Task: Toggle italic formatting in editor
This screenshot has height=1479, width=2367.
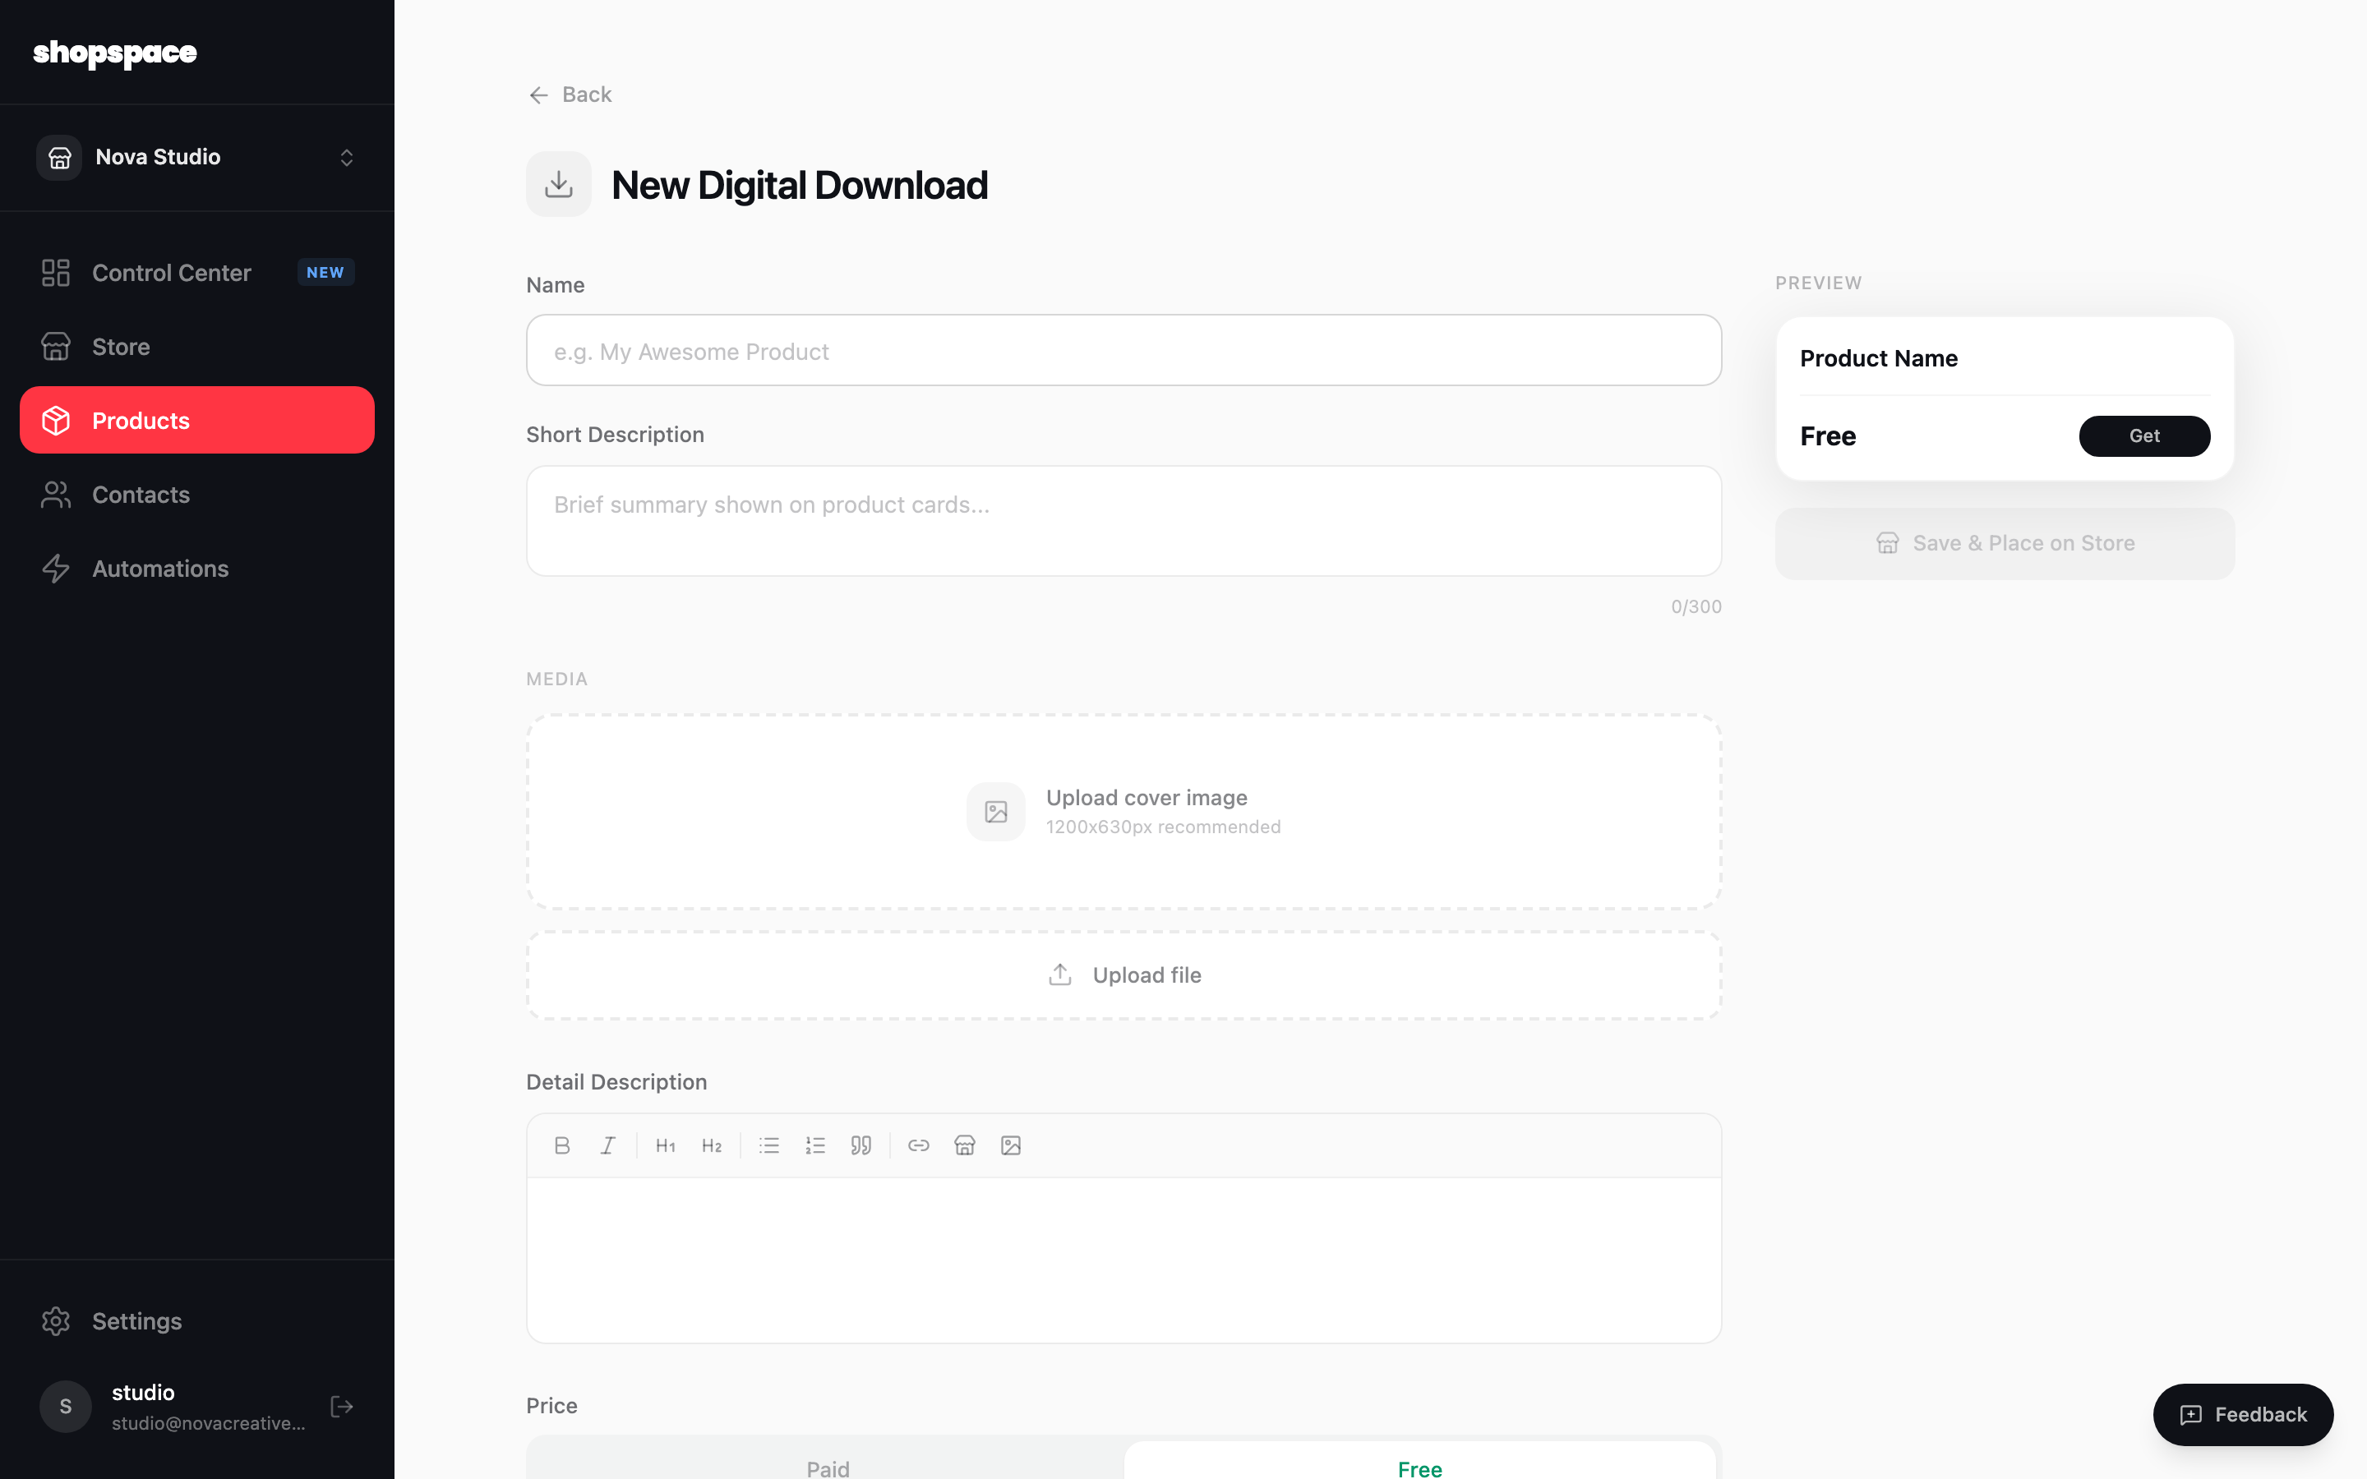Action: [607, 1145]
